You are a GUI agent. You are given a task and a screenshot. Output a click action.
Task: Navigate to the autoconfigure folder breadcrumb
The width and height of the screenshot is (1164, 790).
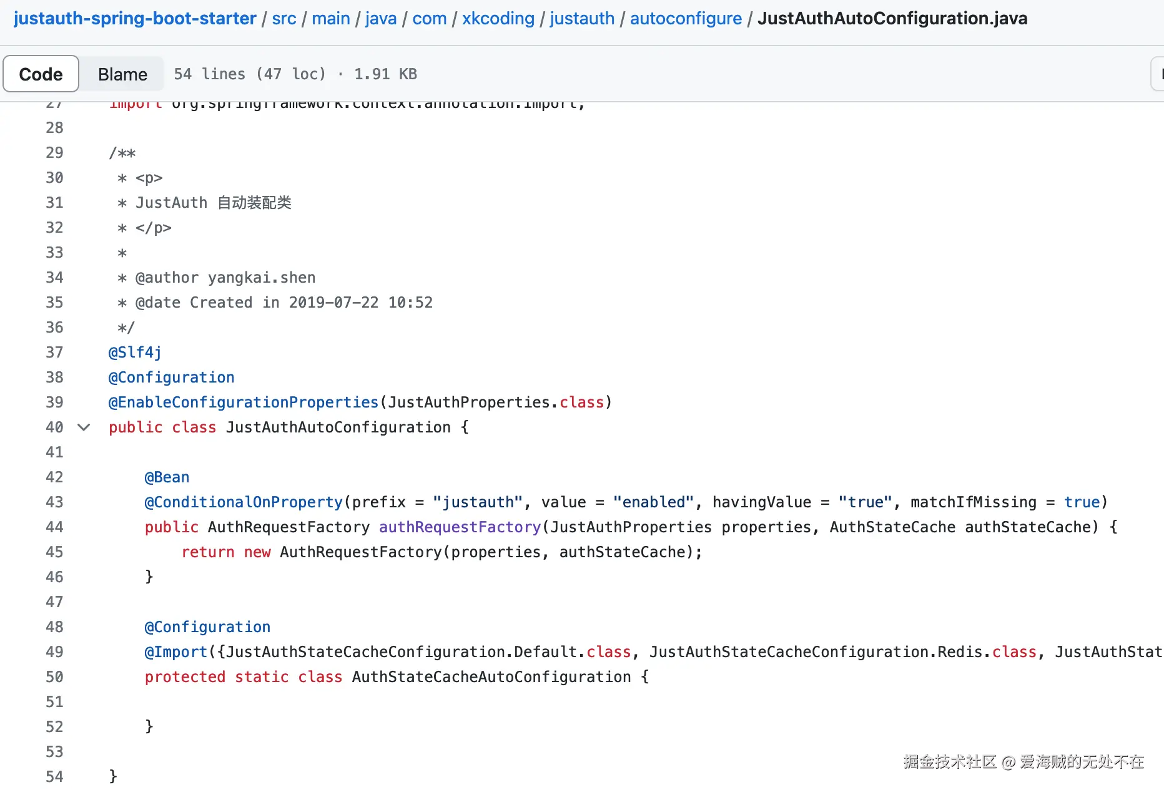point(686,19)
